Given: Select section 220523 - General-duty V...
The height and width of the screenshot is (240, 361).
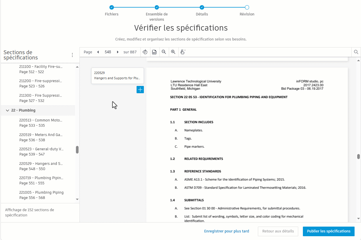Looking at the screenshot, I should [x=41, y=151].
